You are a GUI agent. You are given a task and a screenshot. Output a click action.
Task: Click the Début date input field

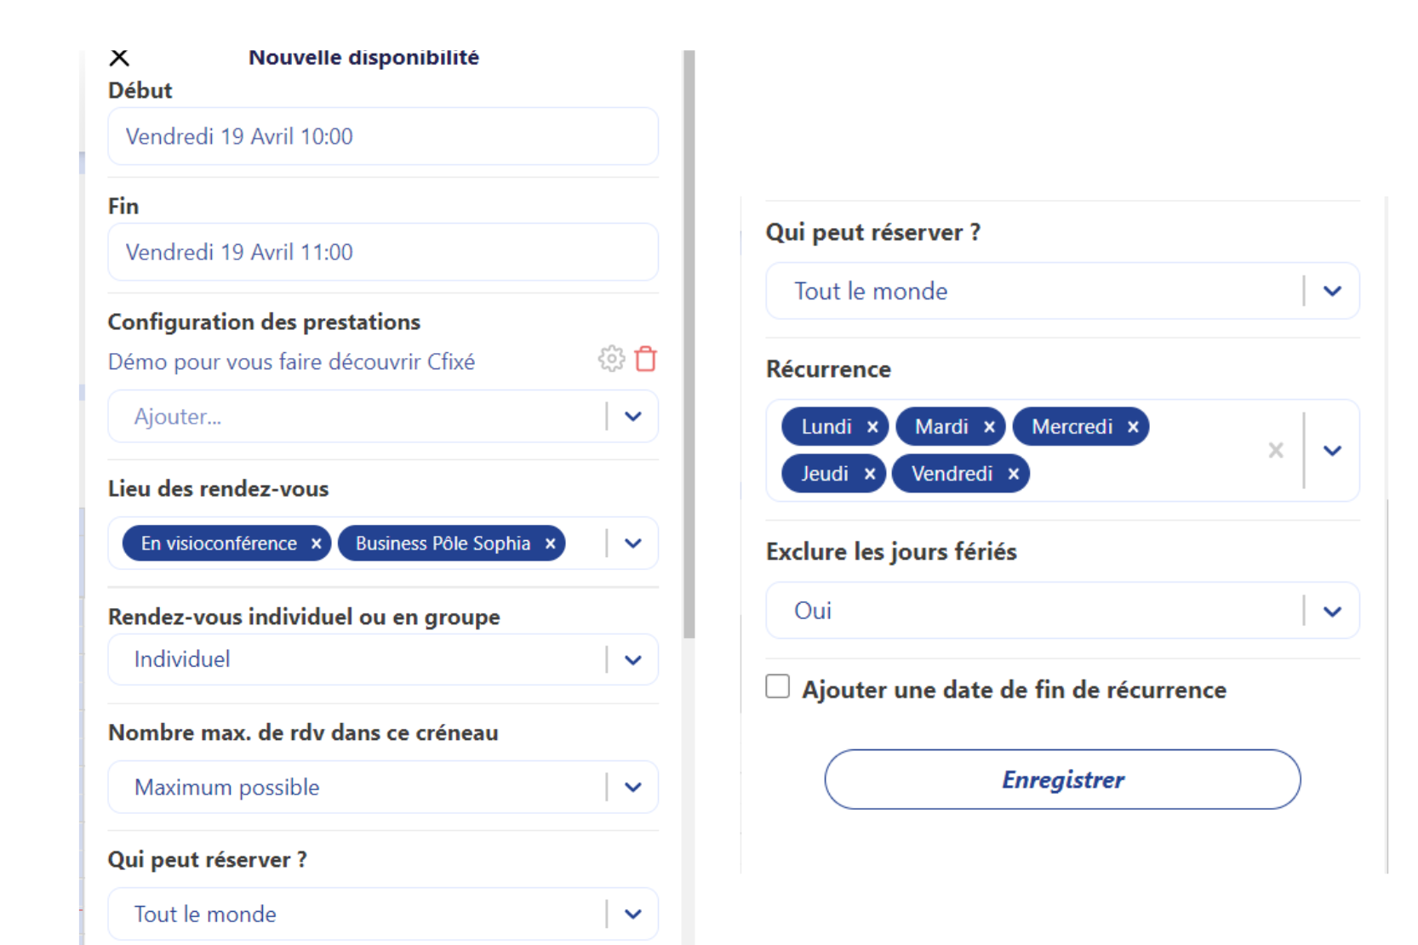tap(383, 136)
